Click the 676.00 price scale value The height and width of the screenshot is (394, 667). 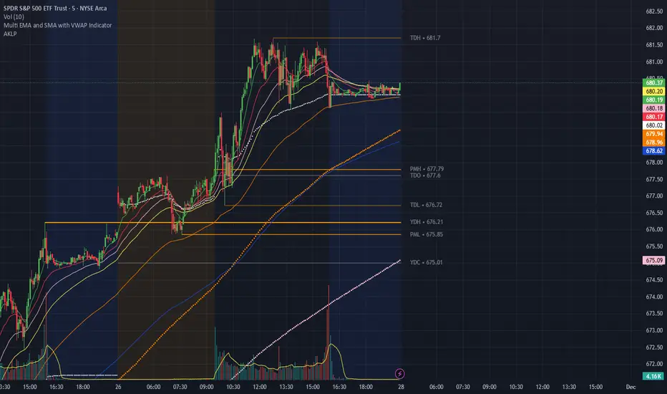[x=654, y=229]
